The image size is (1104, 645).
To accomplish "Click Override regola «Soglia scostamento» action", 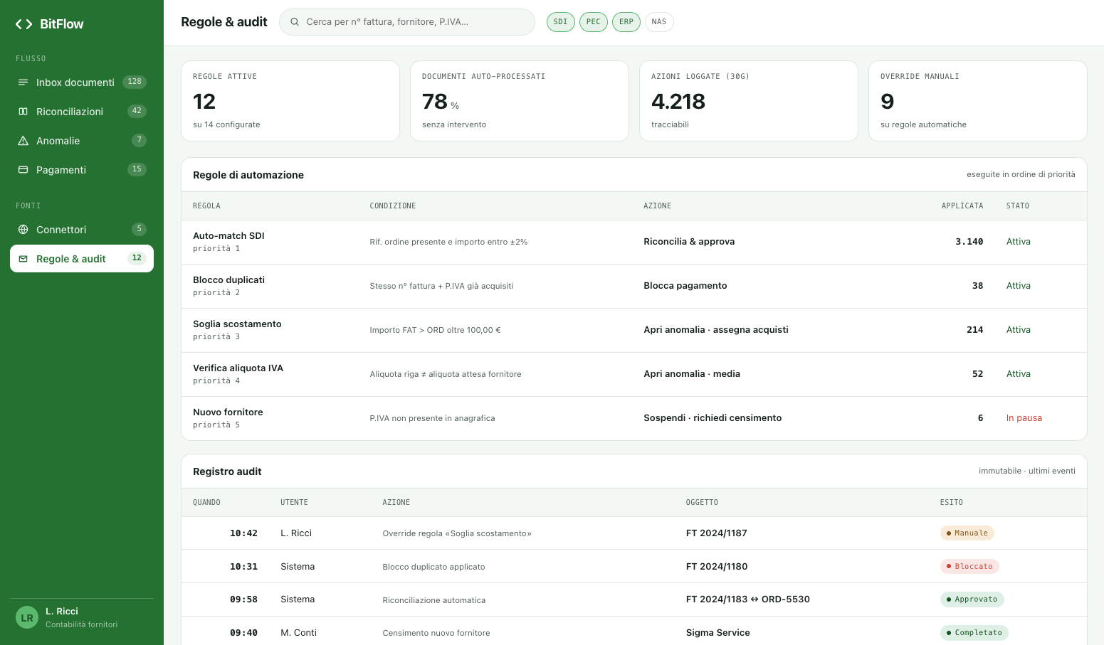I will (457, 533).
